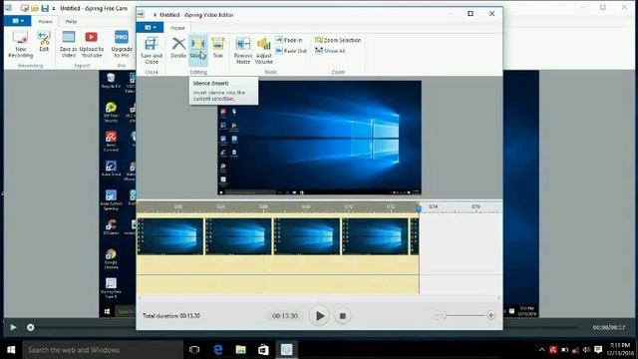Apply Remove Noise to the audio
638x359 pixels.
[x=243, y=50]
